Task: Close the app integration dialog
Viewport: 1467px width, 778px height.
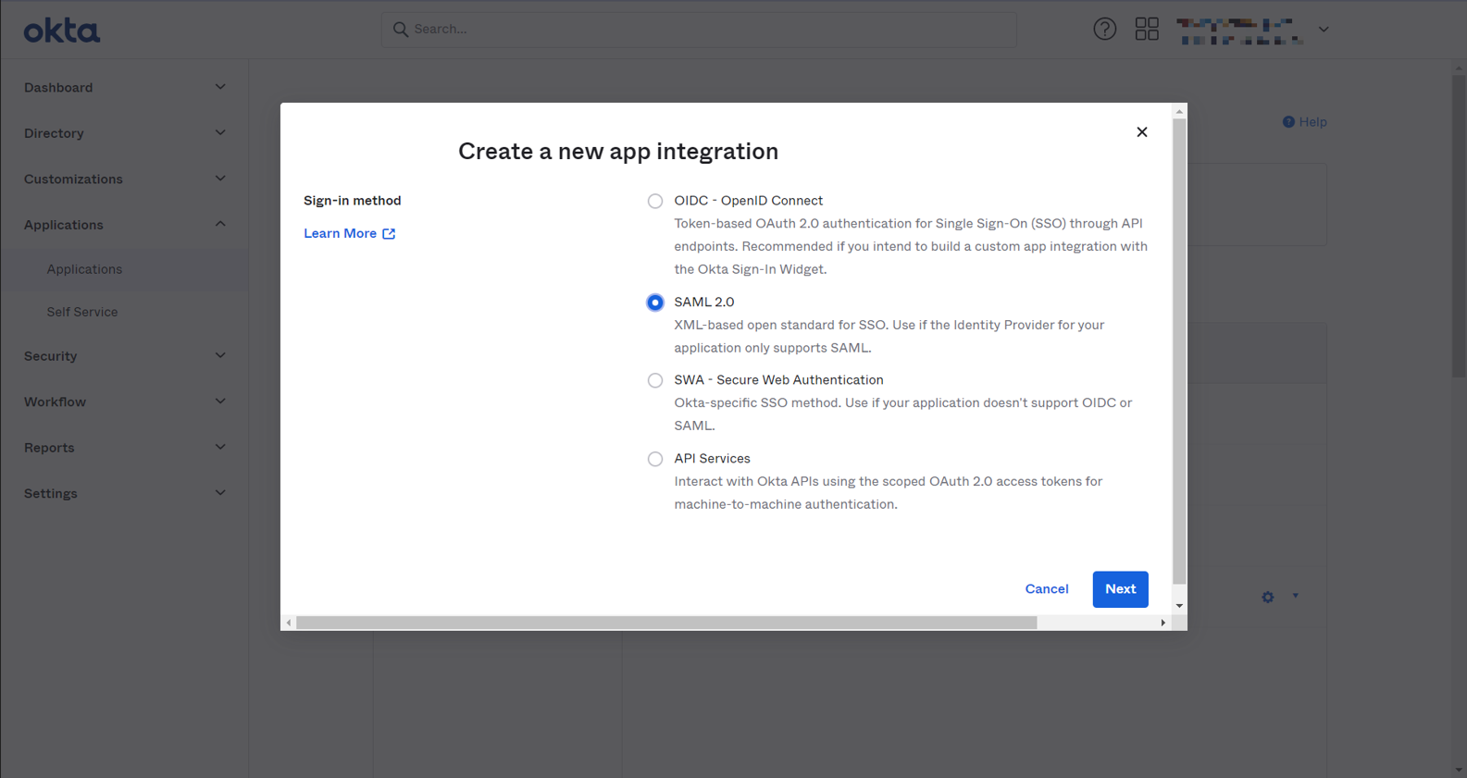Action: [1141, 132]
